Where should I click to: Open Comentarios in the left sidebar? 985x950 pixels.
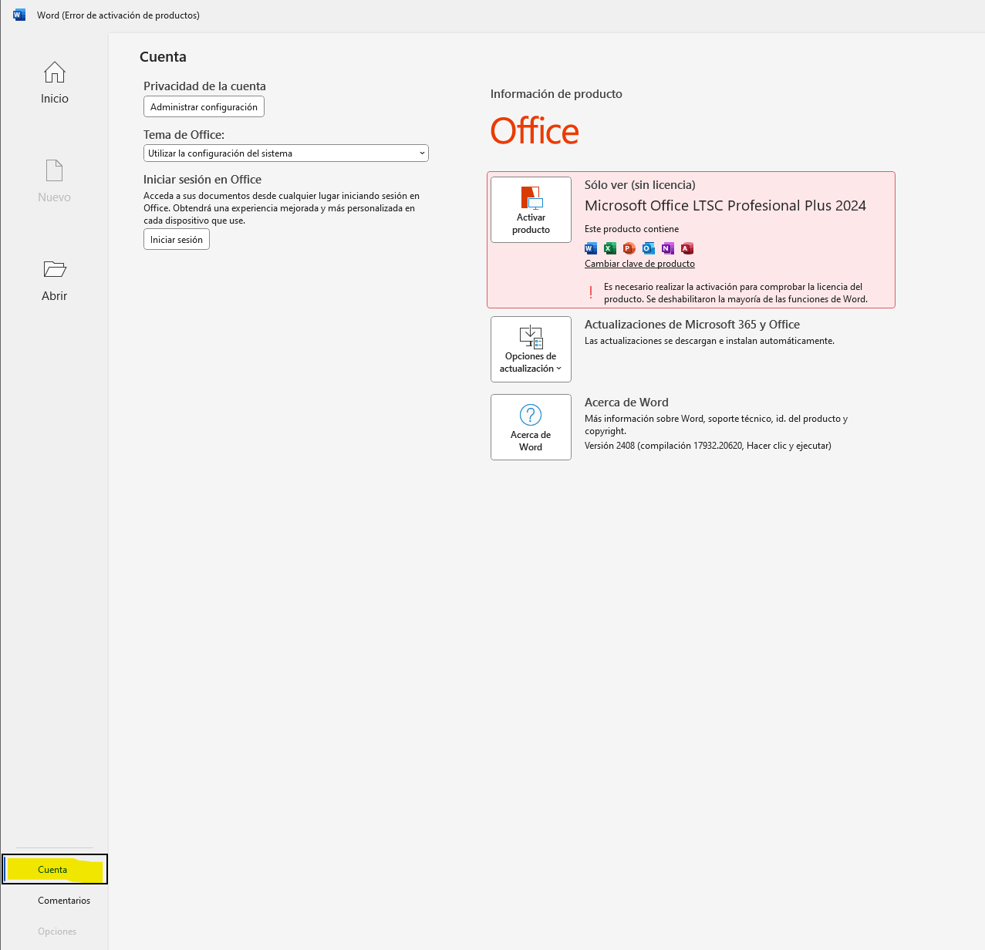coord(64,901)
